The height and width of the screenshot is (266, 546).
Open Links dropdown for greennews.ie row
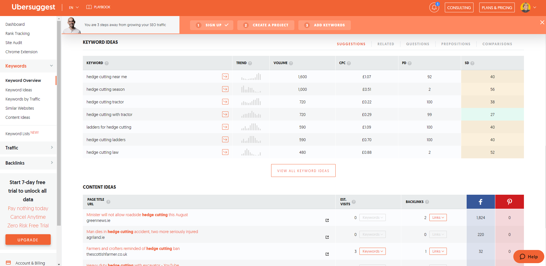(438, 218)
